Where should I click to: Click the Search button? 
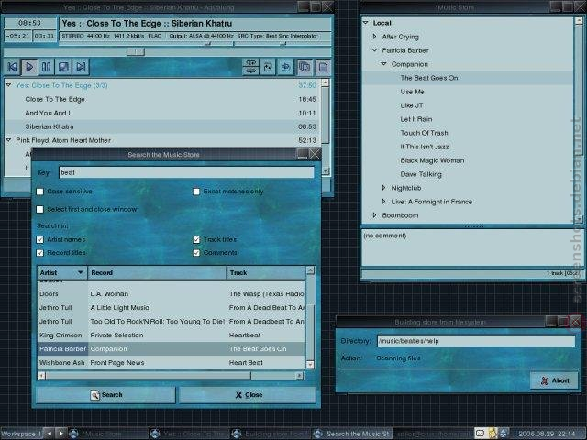pos(106,395)
